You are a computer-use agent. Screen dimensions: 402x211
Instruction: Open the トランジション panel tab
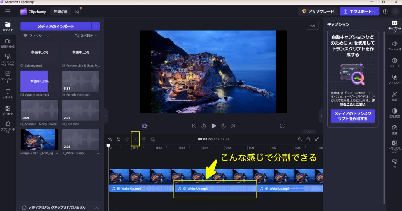pos(394,147)
